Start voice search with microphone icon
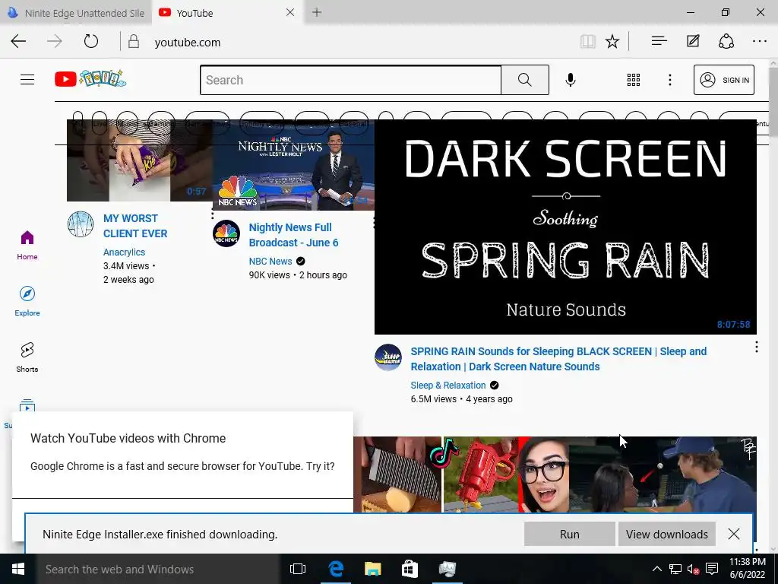This screenshot has width=778, height=584. (571, 79)
